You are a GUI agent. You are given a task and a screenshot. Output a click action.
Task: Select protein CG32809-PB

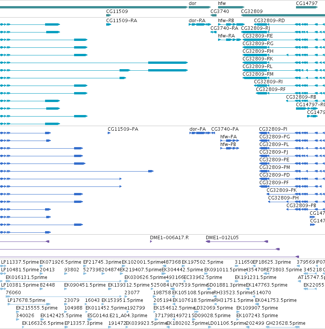tap(301, 206)
